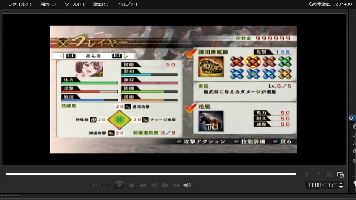Click the 特殊技 icon next to 20

click(93, 120)
